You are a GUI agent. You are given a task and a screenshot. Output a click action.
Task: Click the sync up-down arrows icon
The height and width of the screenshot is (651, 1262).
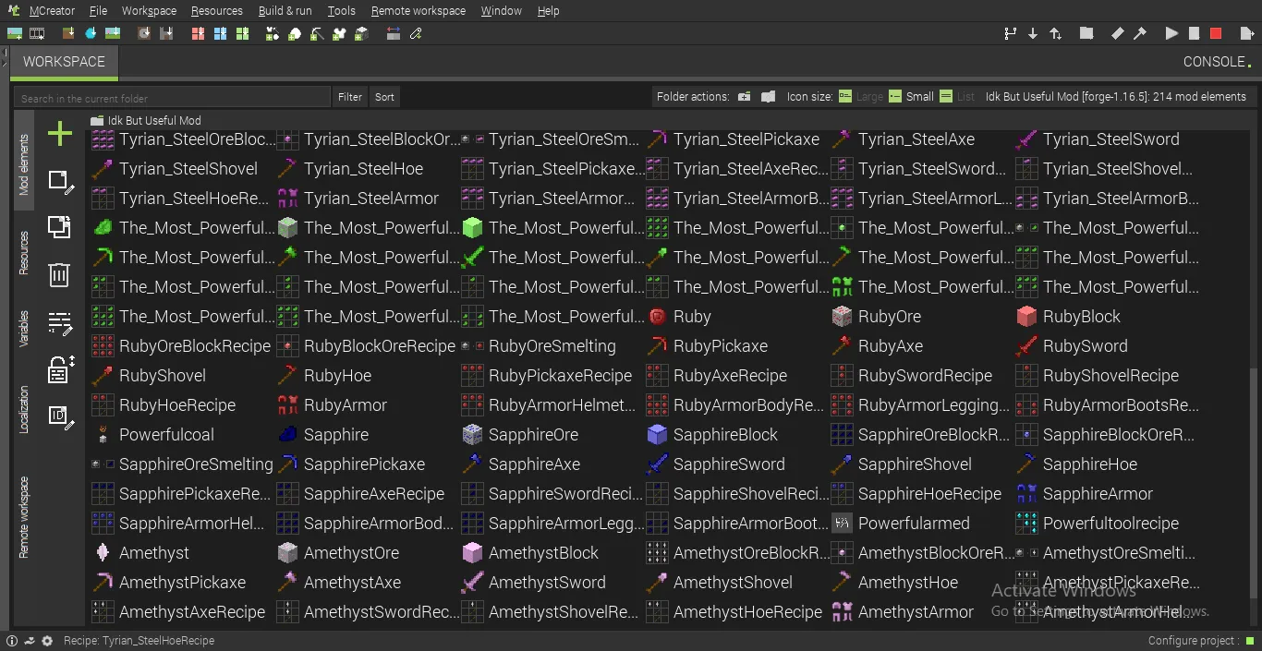[1055, 33]
